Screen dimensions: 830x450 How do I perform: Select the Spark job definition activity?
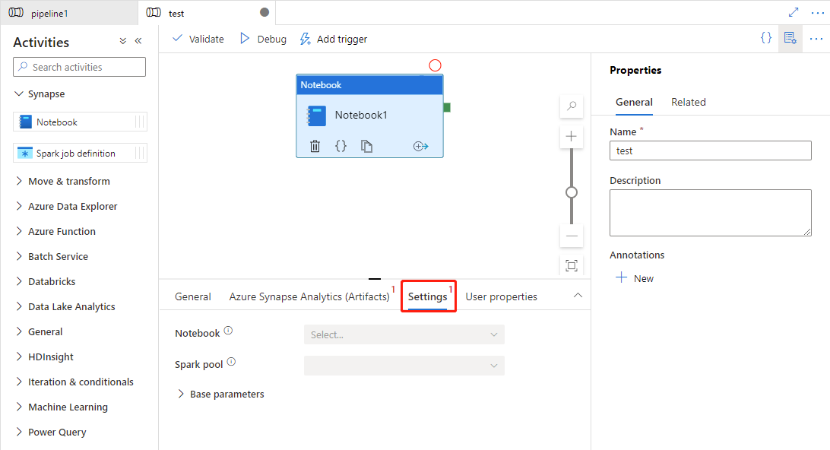[x=76, y=152]
